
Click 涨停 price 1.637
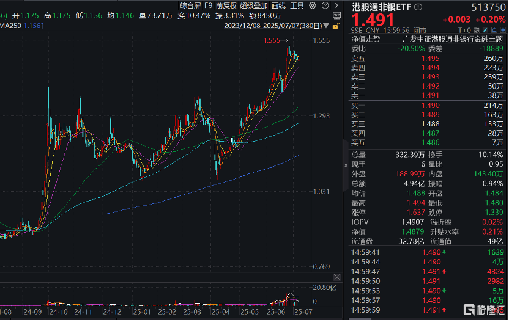(x=416, y=213)
